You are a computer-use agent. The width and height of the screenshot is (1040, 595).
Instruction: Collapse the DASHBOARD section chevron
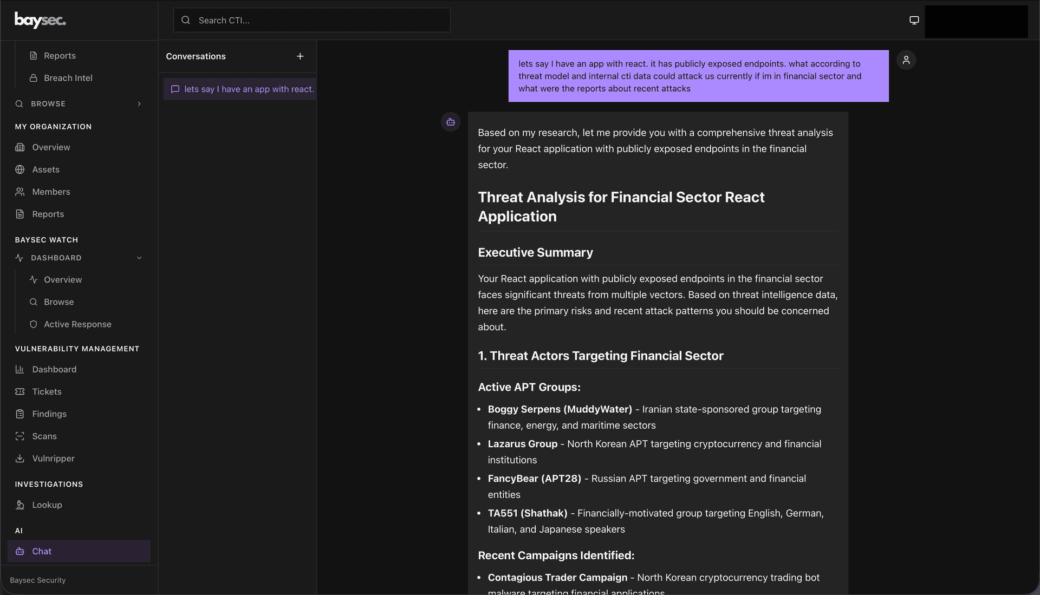coord(139,258)
